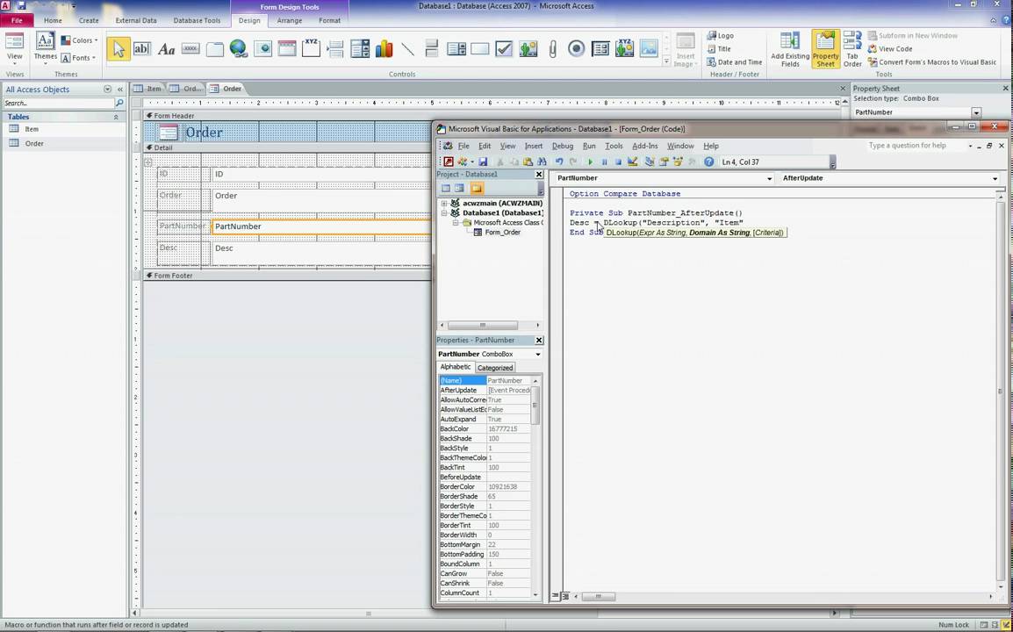Open Tab Order dialog from ribbon
This screenshot has height=632, width=1013.
(x=852, y=49)
